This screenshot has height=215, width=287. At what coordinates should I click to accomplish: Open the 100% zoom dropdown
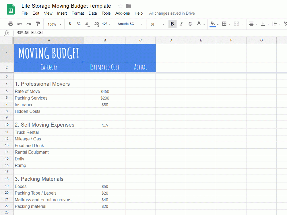coord(54,24)
